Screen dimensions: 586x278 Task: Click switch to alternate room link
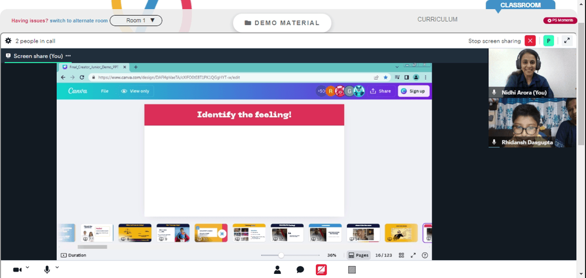tap(79, 20)
